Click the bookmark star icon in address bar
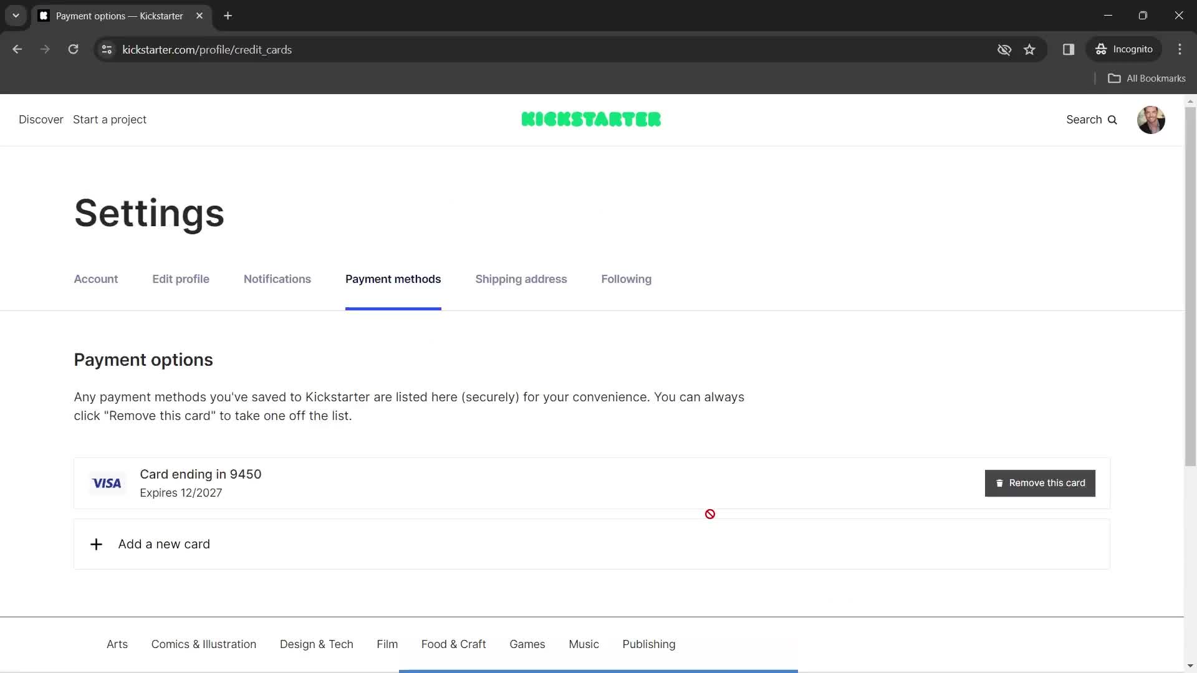The width and height of the screenshot is (1197, 673). point(1030,49)
